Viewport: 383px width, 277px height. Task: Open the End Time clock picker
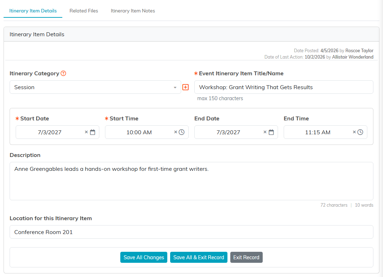tap(360, 132)
